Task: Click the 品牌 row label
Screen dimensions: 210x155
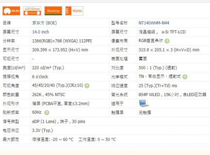Action: 7,23
